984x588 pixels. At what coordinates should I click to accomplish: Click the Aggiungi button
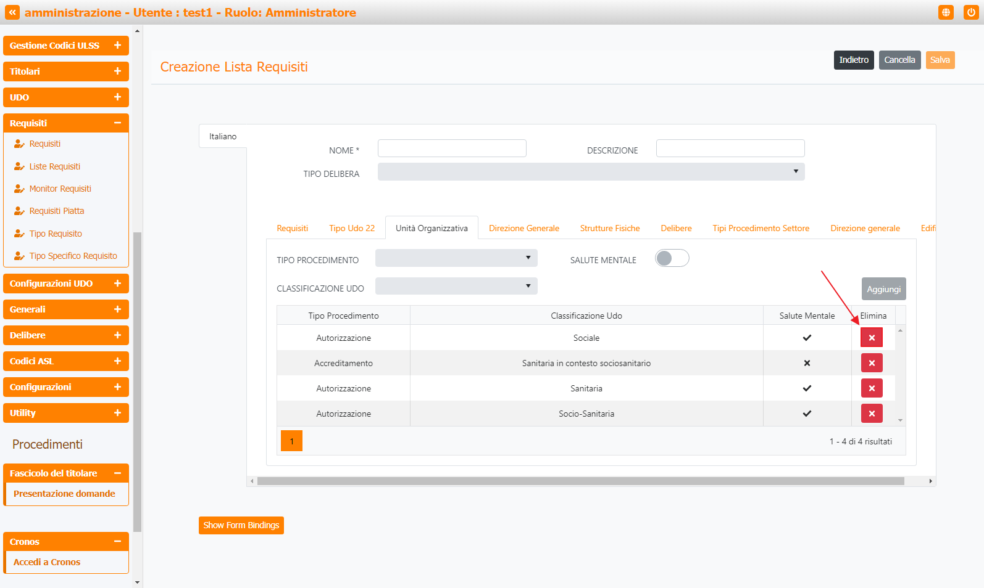pos(883,289)
